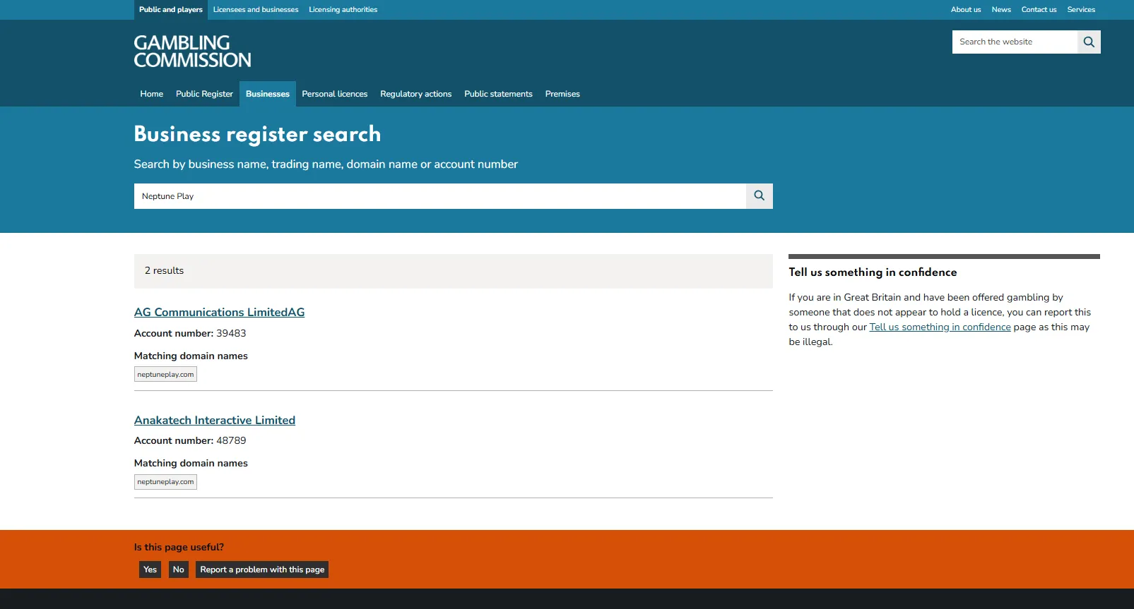The image size is (1134, 609).
Task: Click neptuneplay.com tag under Anakatech Interactive
Action: click(165, 482)
